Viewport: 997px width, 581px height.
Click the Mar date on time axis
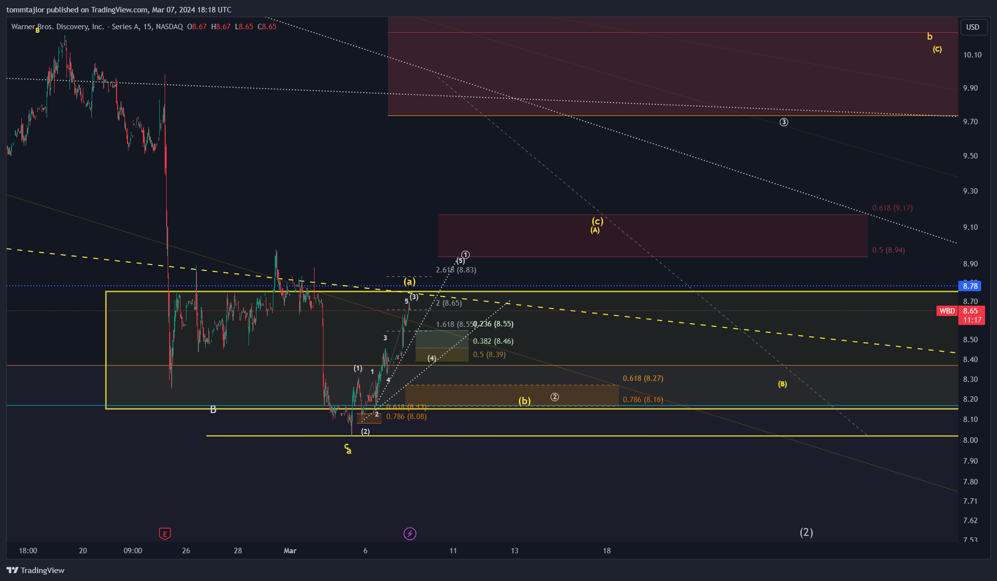[x=290, y=551]
